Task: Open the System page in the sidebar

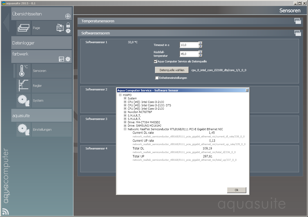Action: (x=52, y=100)
